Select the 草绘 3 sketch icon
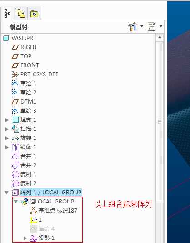Viewport: 190px width, 243px height. tap(15, 111)
